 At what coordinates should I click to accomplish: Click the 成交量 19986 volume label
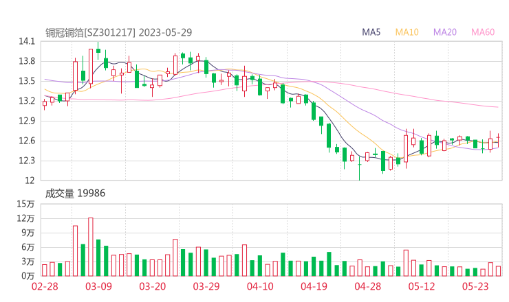point(75,193)
